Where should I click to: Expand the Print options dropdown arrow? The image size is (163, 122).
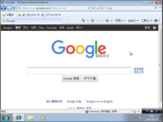(112, 21)
